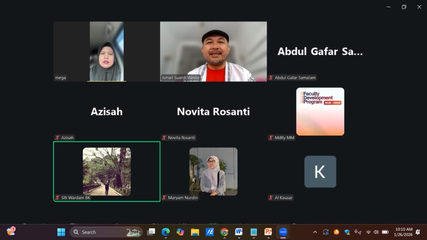Select Ismail Suardi Wekke's video tile

pyautogui.click(x=213, y=51)
